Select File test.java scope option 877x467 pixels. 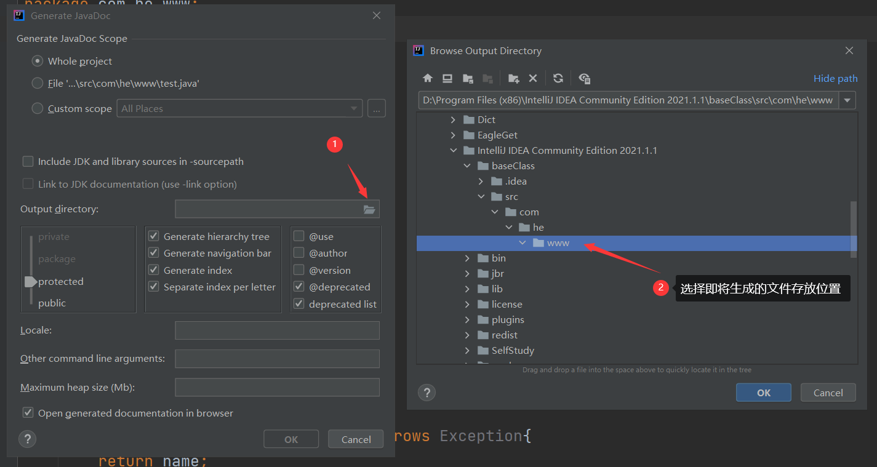pyautogui.click(x=38, y=83)
